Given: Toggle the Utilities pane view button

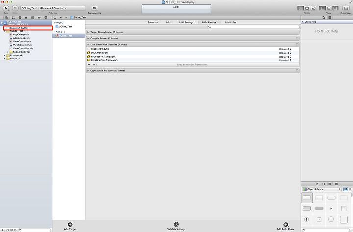Looking at the screenshot, I should pyautogui.click(x=335, y=8).
